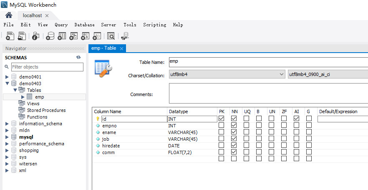368x190 pixels.
Task: Click the reconnect to DBMS icon
Action: [125, 36]
